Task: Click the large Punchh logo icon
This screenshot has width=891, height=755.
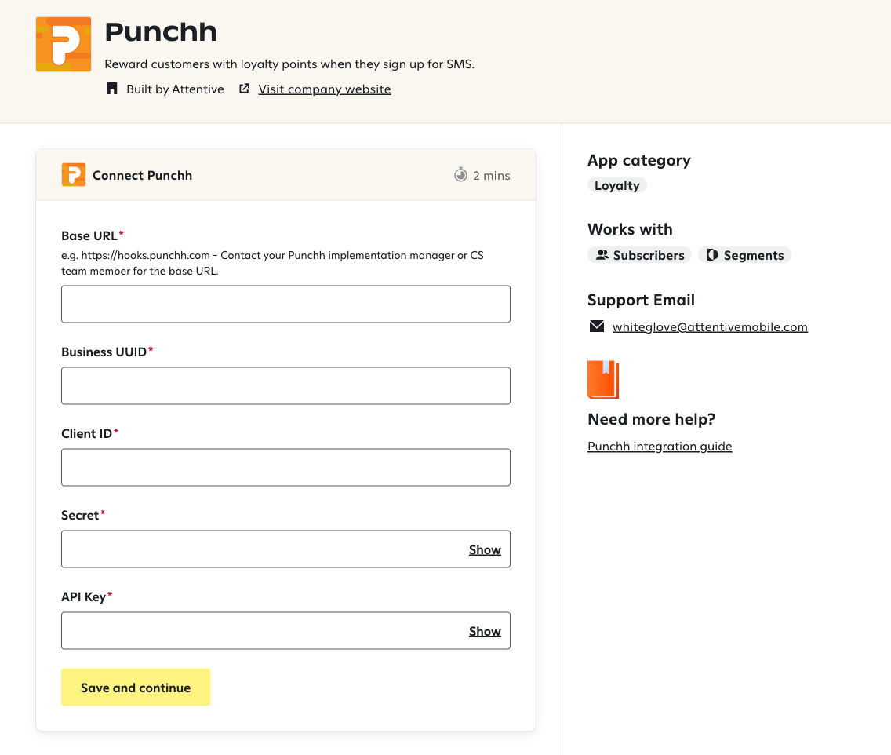Action: (x=64, y=45)
